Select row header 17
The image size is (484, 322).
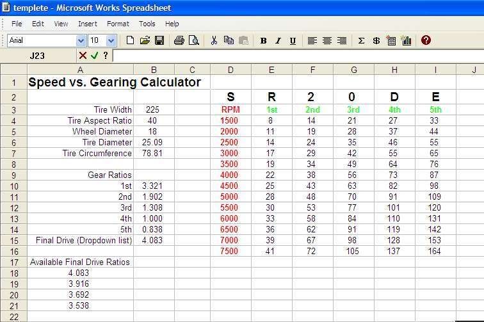14,262
